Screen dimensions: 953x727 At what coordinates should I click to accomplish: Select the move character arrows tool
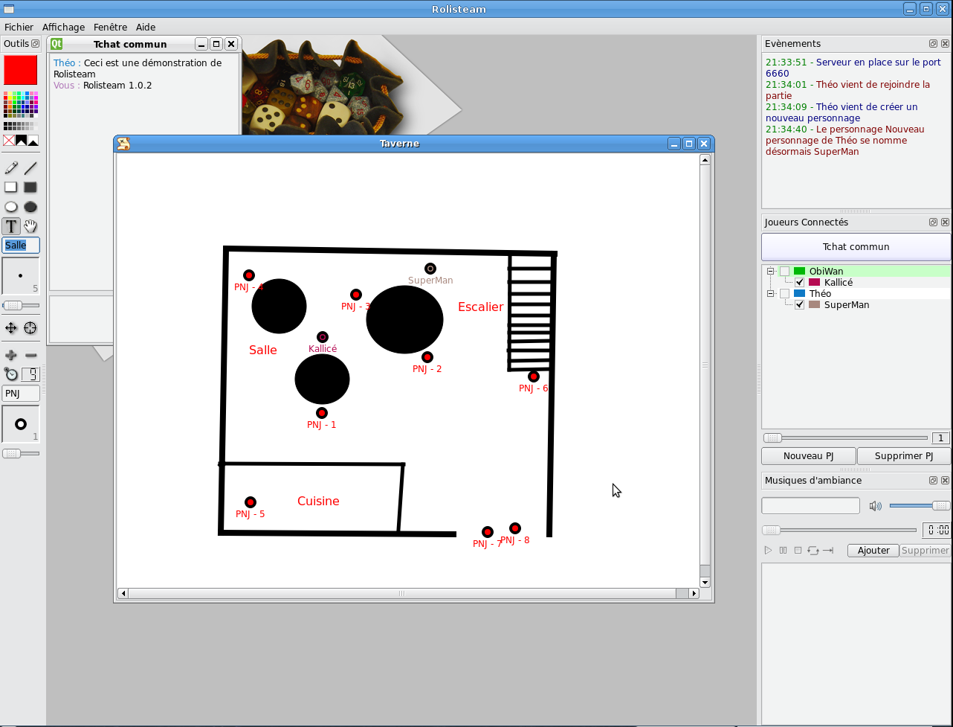[x=11, y=328]
